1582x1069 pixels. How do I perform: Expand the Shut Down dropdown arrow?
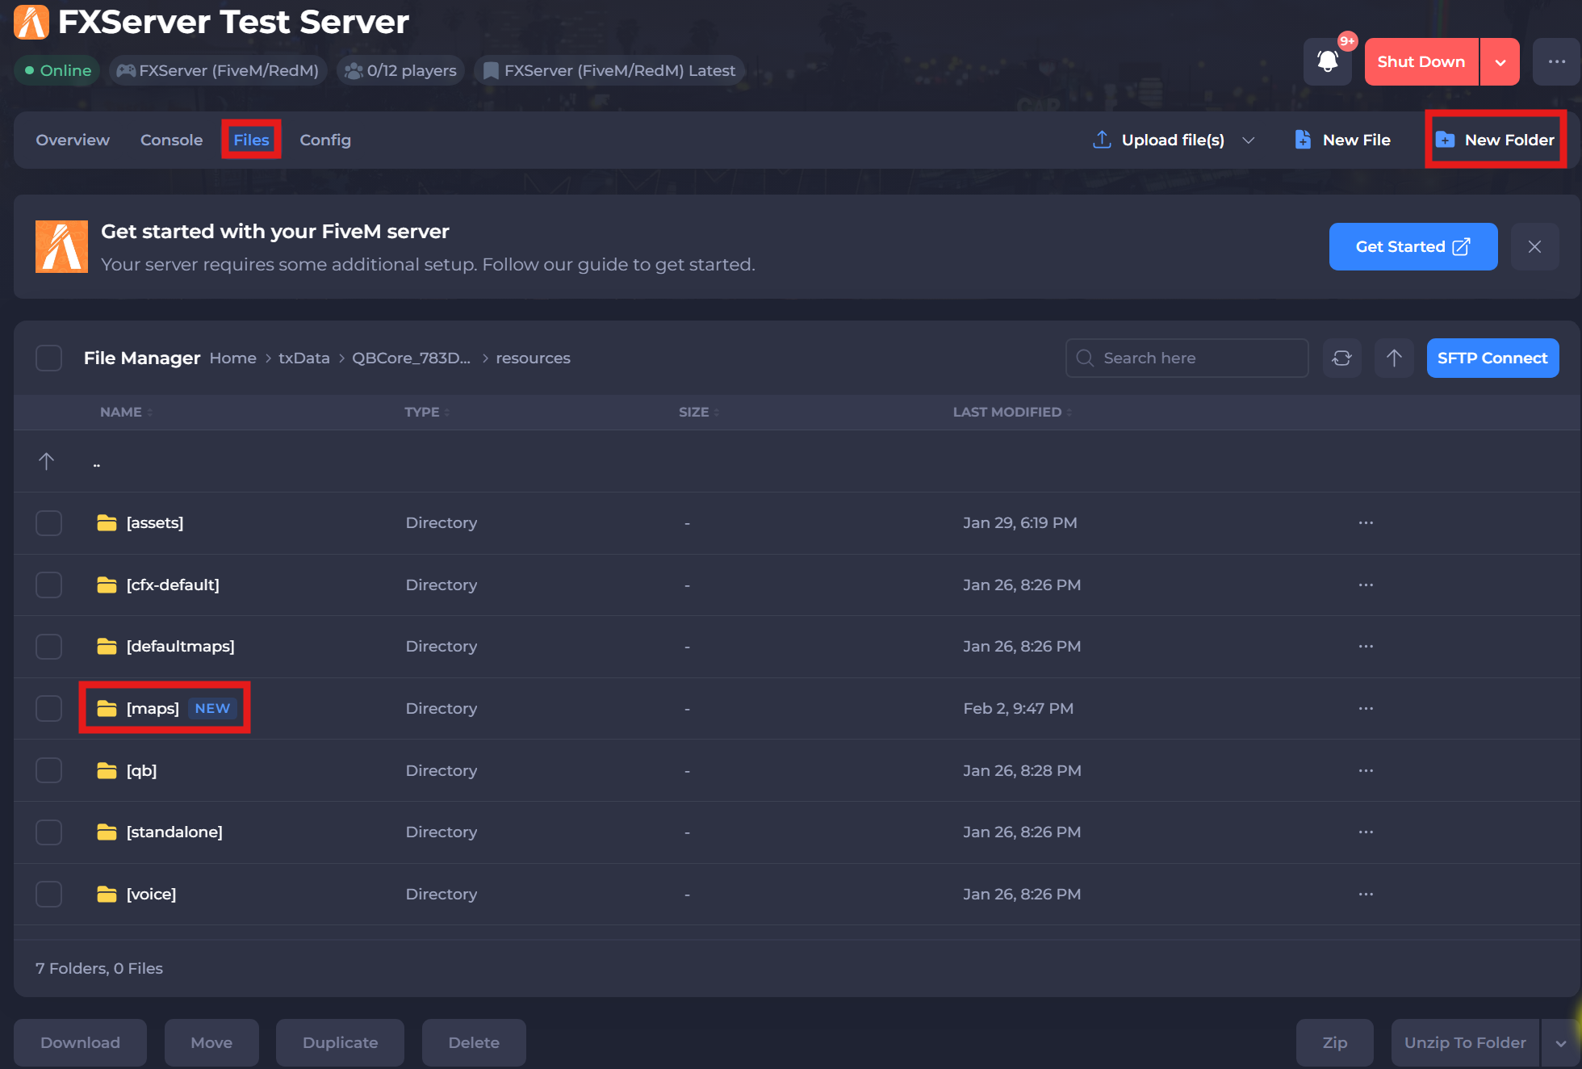[x=1500, y=62]
